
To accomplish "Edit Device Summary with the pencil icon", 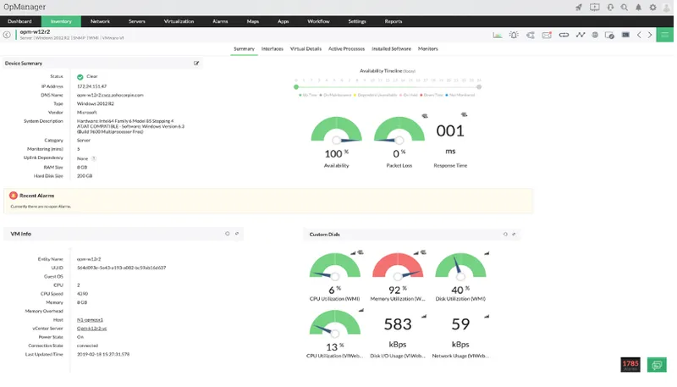I will (196, 64).
